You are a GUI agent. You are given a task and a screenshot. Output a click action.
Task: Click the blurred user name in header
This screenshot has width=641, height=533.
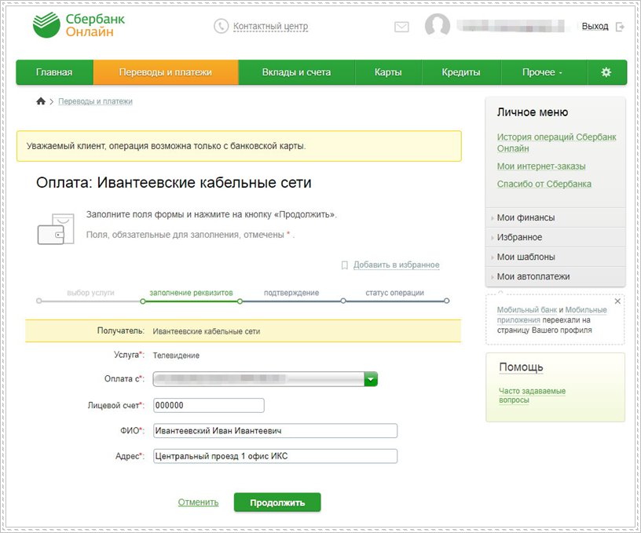(x=511, y=26)
